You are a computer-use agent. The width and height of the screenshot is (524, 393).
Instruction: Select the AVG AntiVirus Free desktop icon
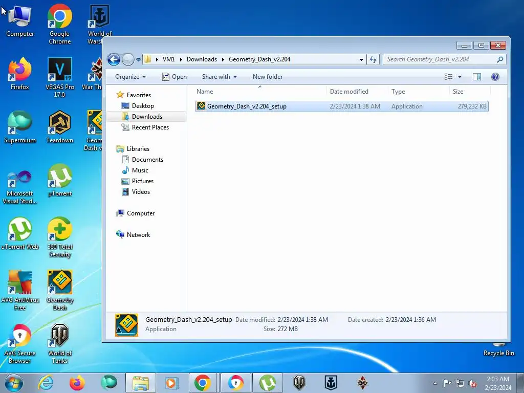point(20,291)
